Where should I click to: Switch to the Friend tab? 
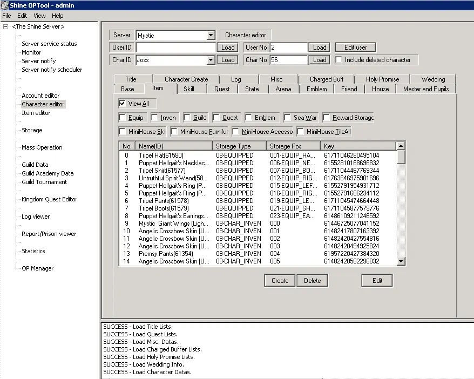click(x=349, y=89)
